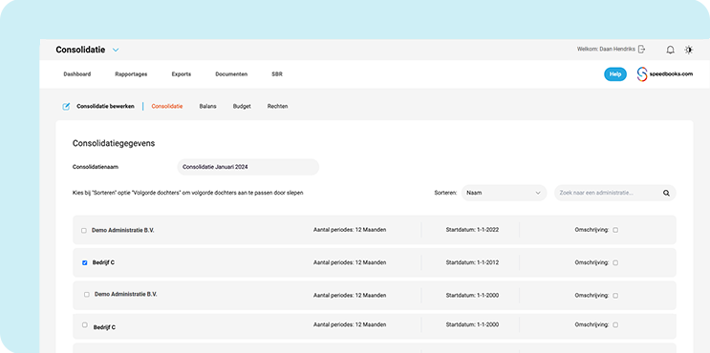This screenshot has width=710, height=353.
Task: Open the Exports menu
Action: tap(182, 74)
